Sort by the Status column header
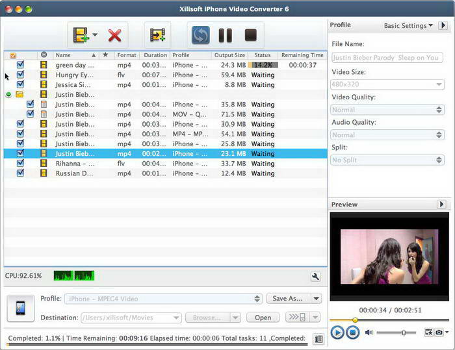The image size is (455, 350). point(263,55)
